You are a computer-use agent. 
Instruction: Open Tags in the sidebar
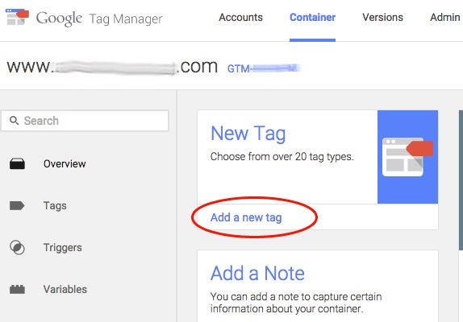pyautogui.click(x=55, y=205)
